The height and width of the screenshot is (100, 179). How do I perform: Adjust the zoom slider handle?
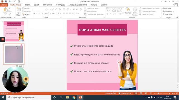[158, 93]
